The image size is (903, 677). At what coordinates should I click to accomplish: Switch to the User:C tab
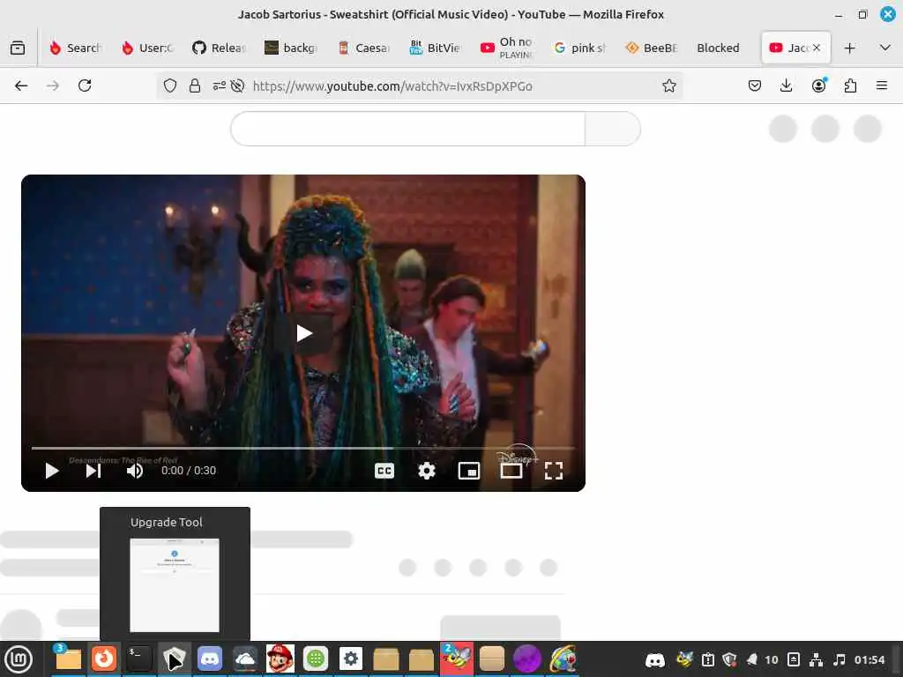(x=147, y=48)
